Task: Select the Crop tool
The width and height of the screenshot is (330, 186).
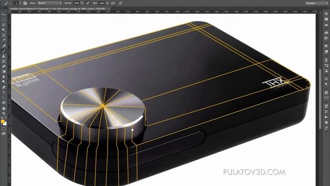Action: click(4, 35)
